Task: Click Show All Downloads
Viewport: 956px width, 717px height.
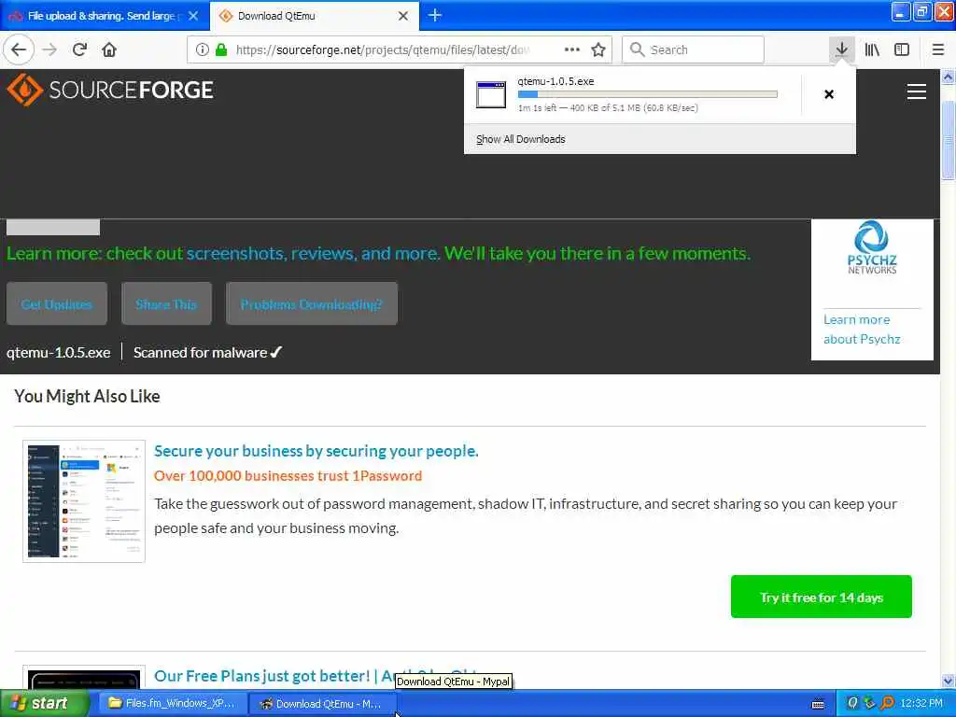Action: (x=520, y=139)
